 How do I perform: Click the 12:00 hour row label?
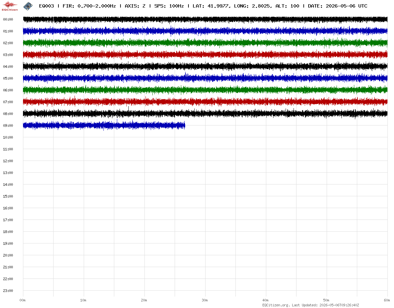[8, 161]
